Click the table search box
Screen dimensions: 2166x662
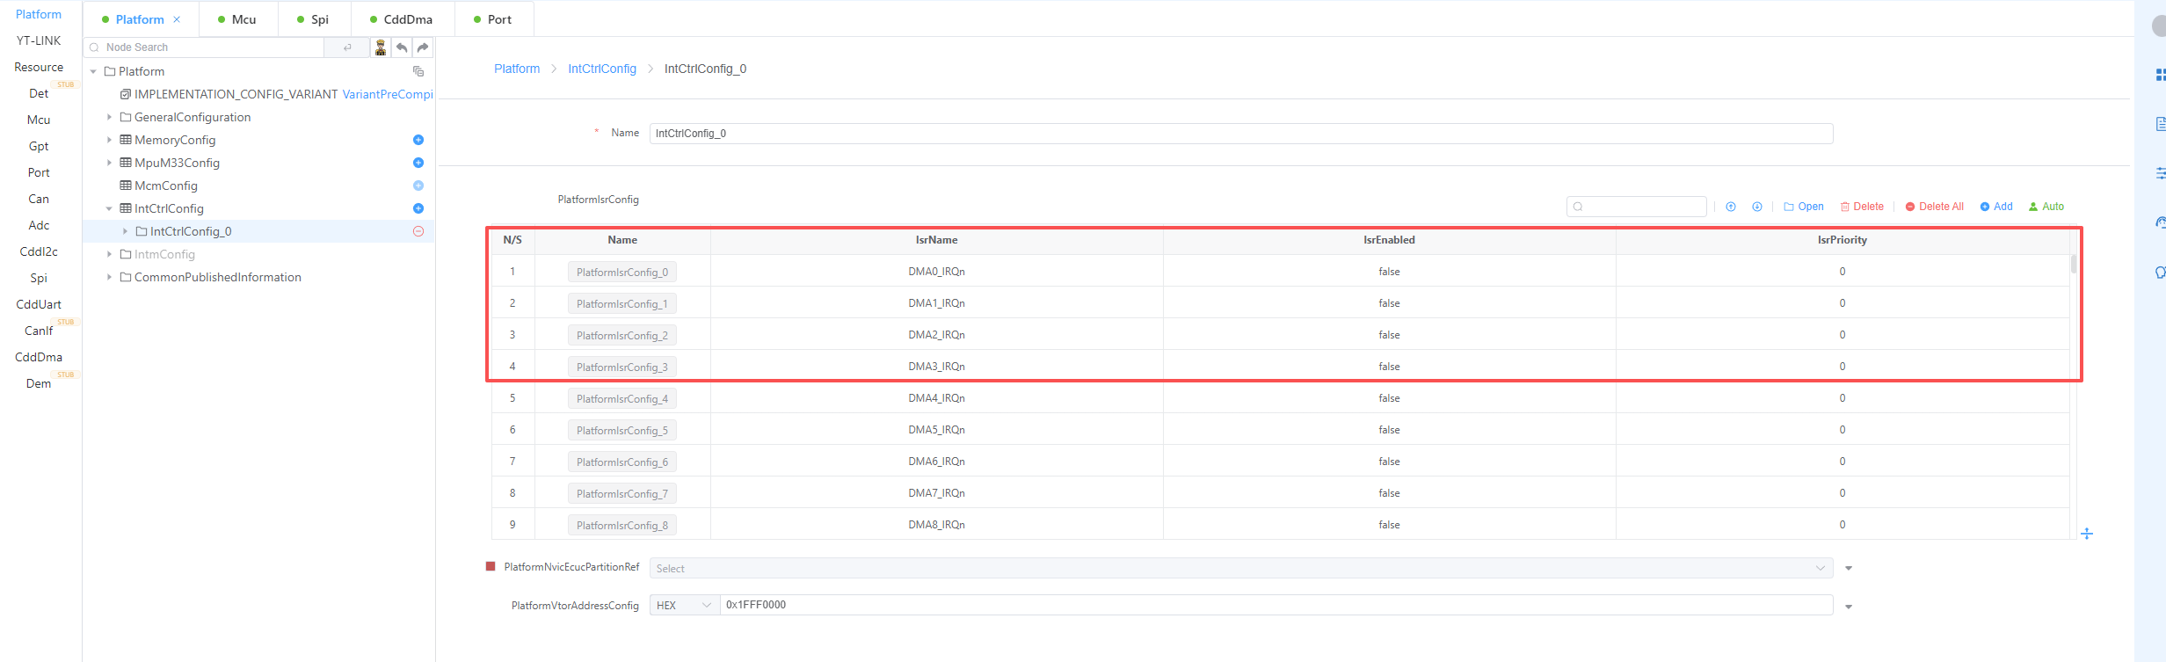coord(1637,207)
